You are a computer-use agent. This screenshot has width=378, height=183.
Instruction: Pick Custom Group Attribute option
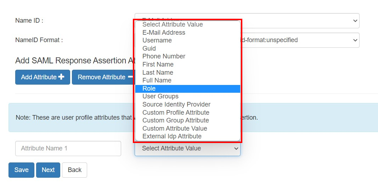[x=187, y=120]
